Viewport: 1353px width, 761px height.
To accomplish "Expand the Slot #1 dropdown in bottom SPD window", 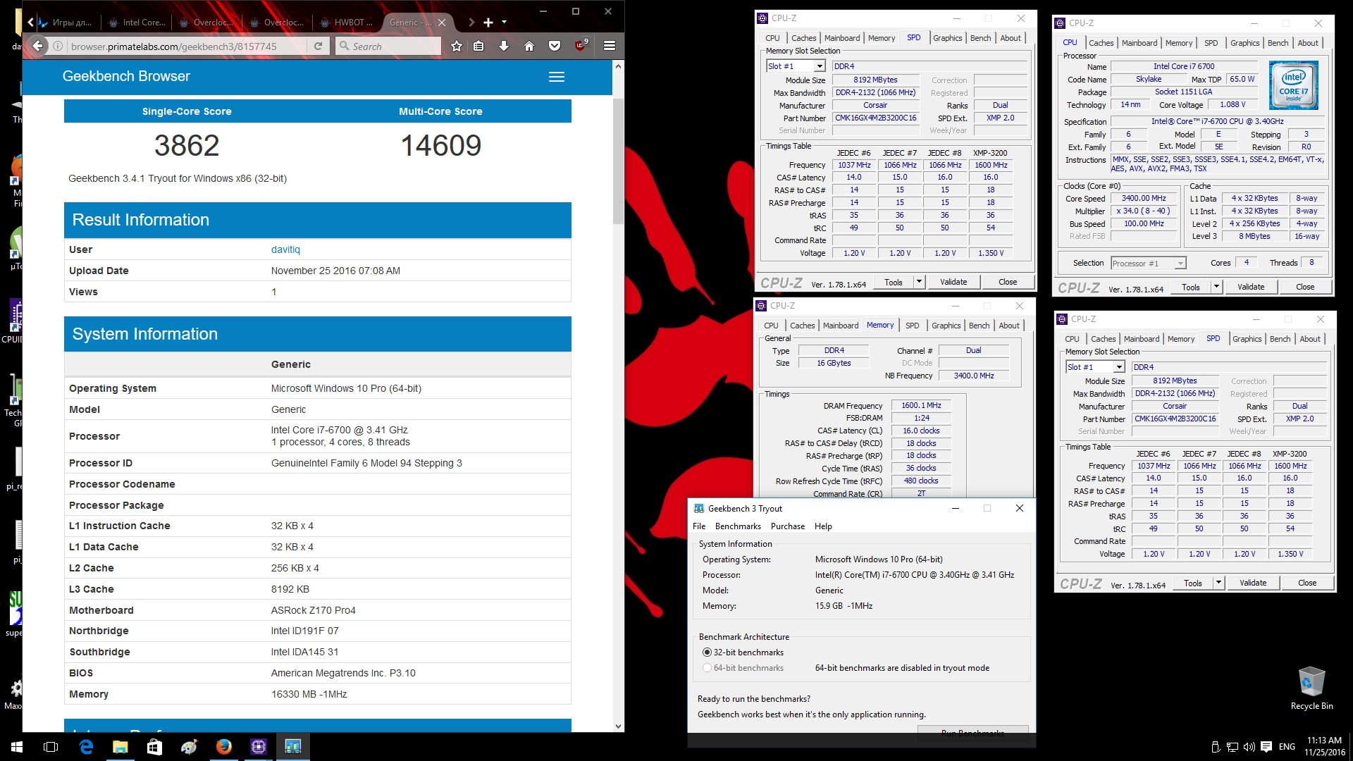I will point(1119,367).
